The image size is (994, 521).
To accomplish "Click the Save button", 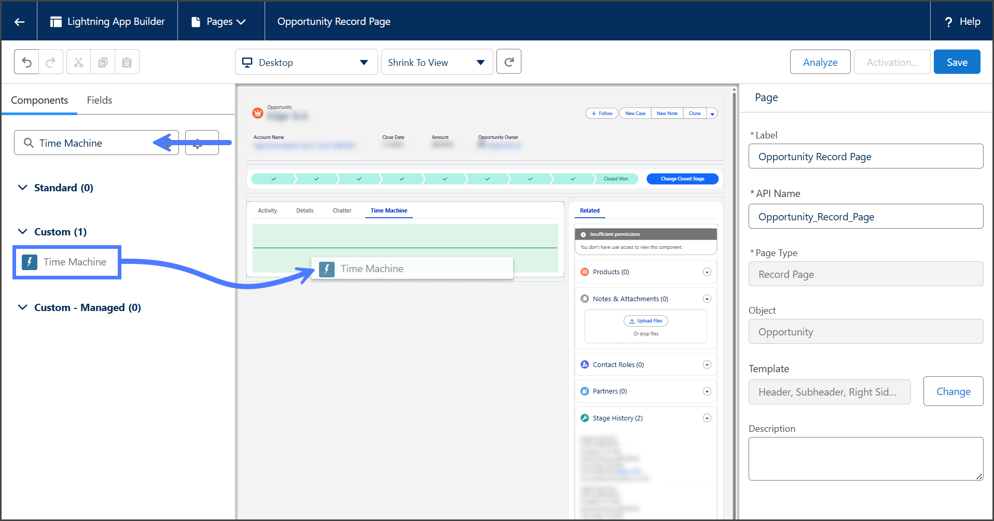I will (x=957, y=62).
